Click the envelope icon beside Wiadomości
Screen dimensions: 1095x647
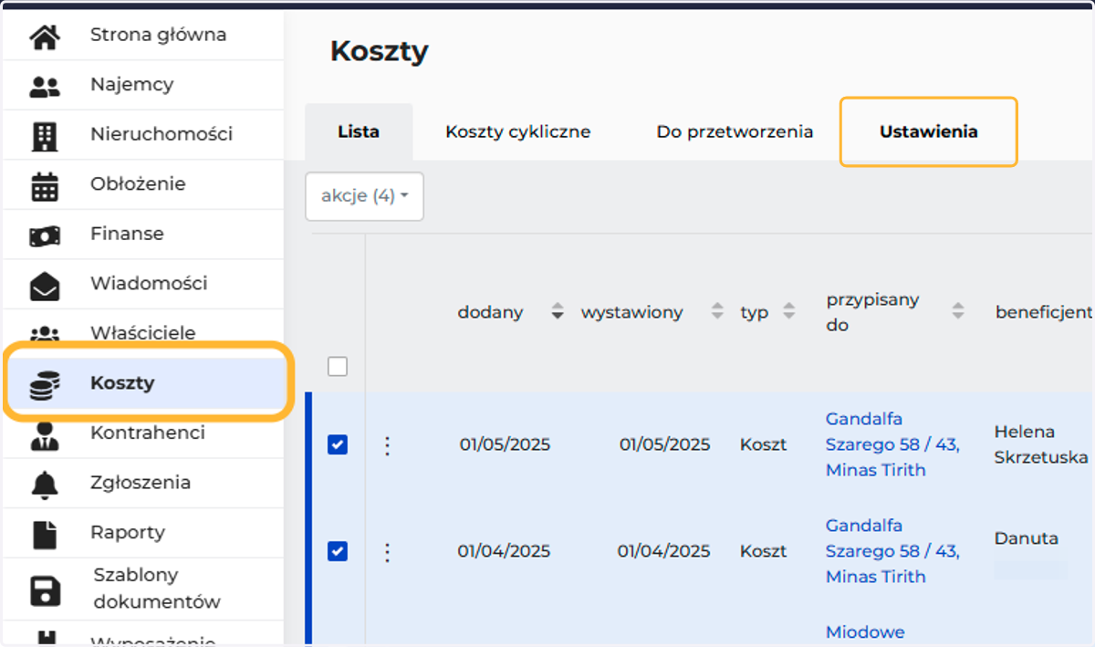pos(45,287)
